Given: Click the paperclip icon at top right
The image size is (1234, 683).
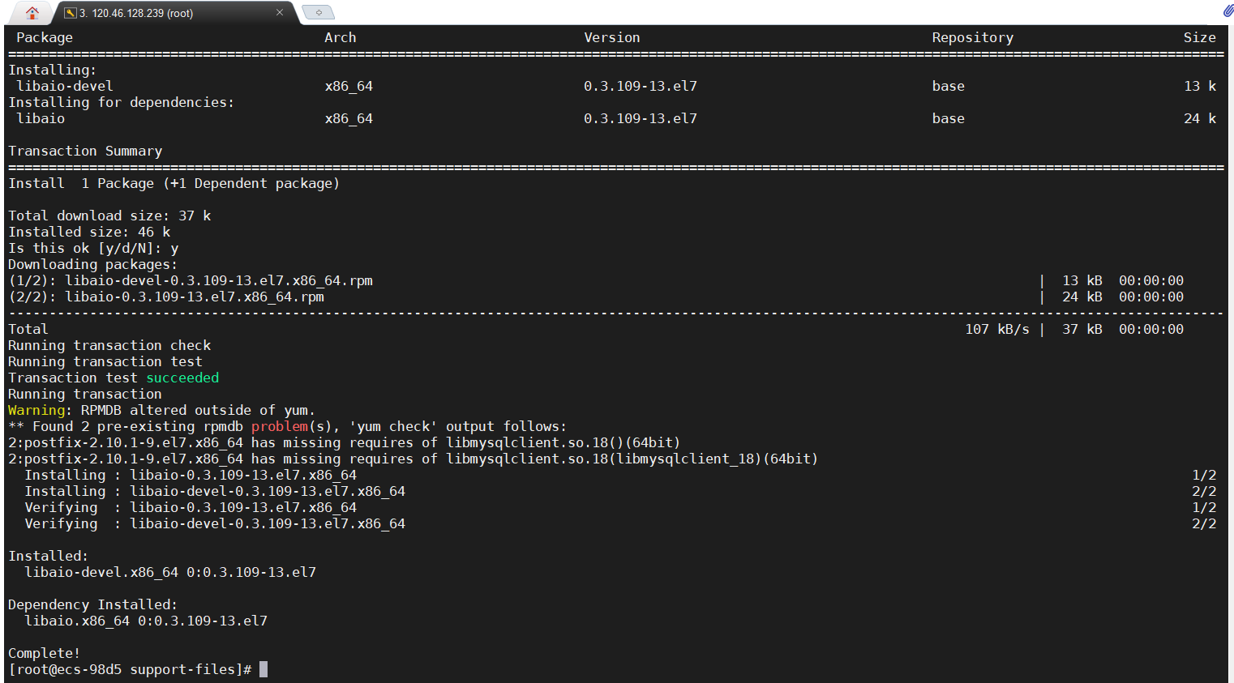Looking at the screenshot, I should point(1228,11).
